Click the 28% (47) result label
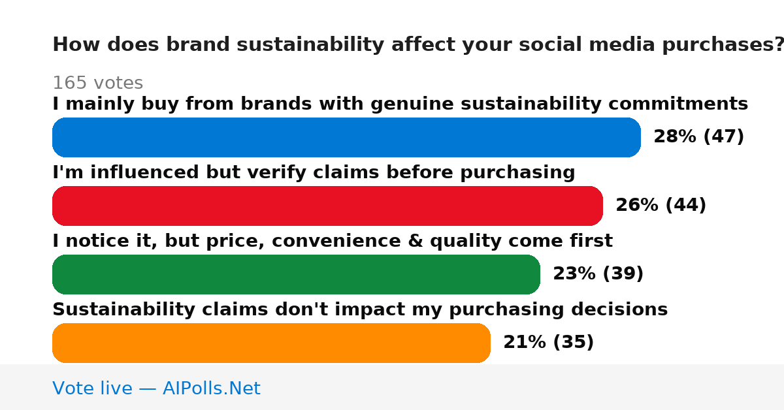The image size is (784, 410). click(698, 136)
